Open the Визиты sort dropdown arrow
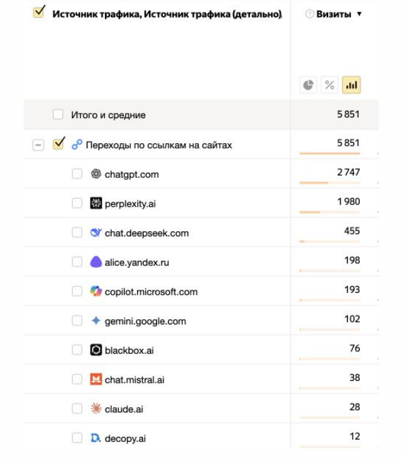Viewport: 403px width, 461px height. pyautogui.click(x=360, y=14)
